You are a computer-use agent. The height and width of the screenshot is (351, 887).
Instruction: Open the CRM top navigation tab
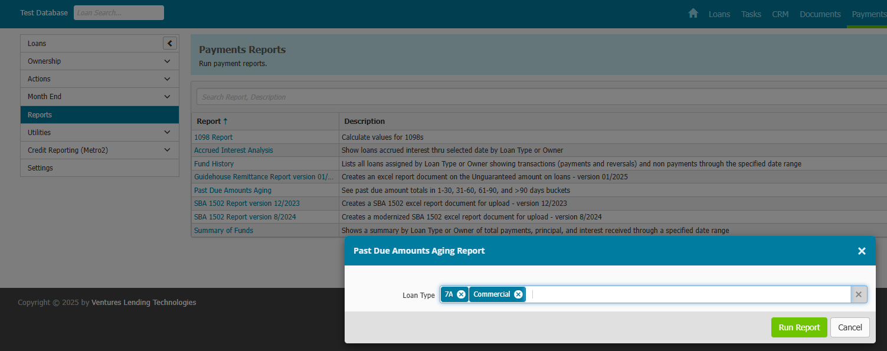[x=780, y=14]
